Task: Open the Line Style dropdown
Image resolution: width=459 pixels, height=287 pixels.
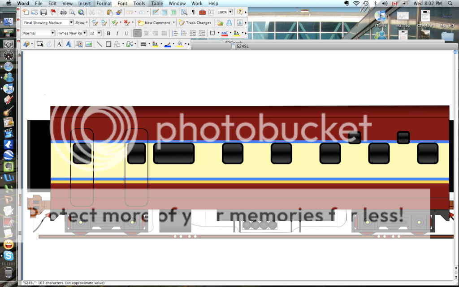Action: click(x=143, y=44)
